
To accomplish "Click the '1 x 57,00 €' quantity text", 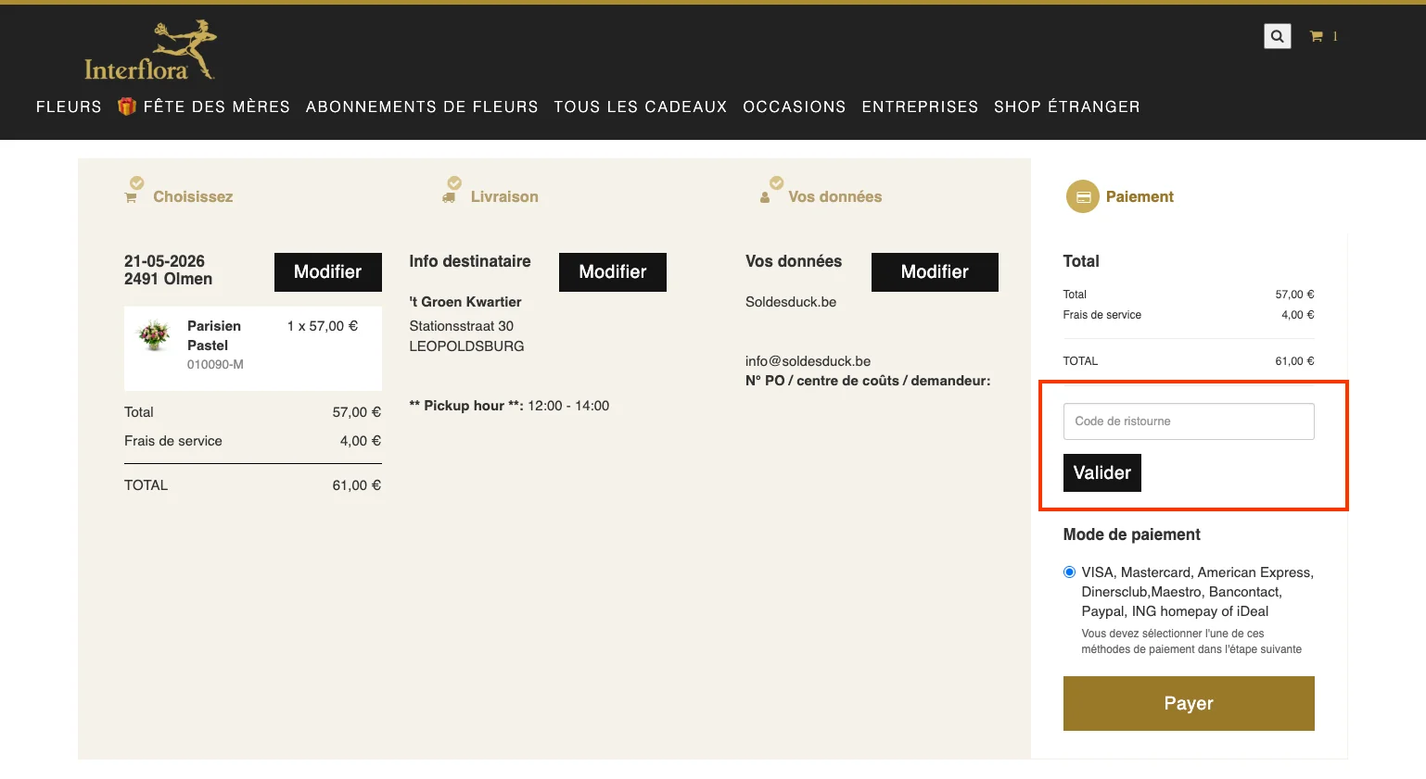I will [323, 326].
